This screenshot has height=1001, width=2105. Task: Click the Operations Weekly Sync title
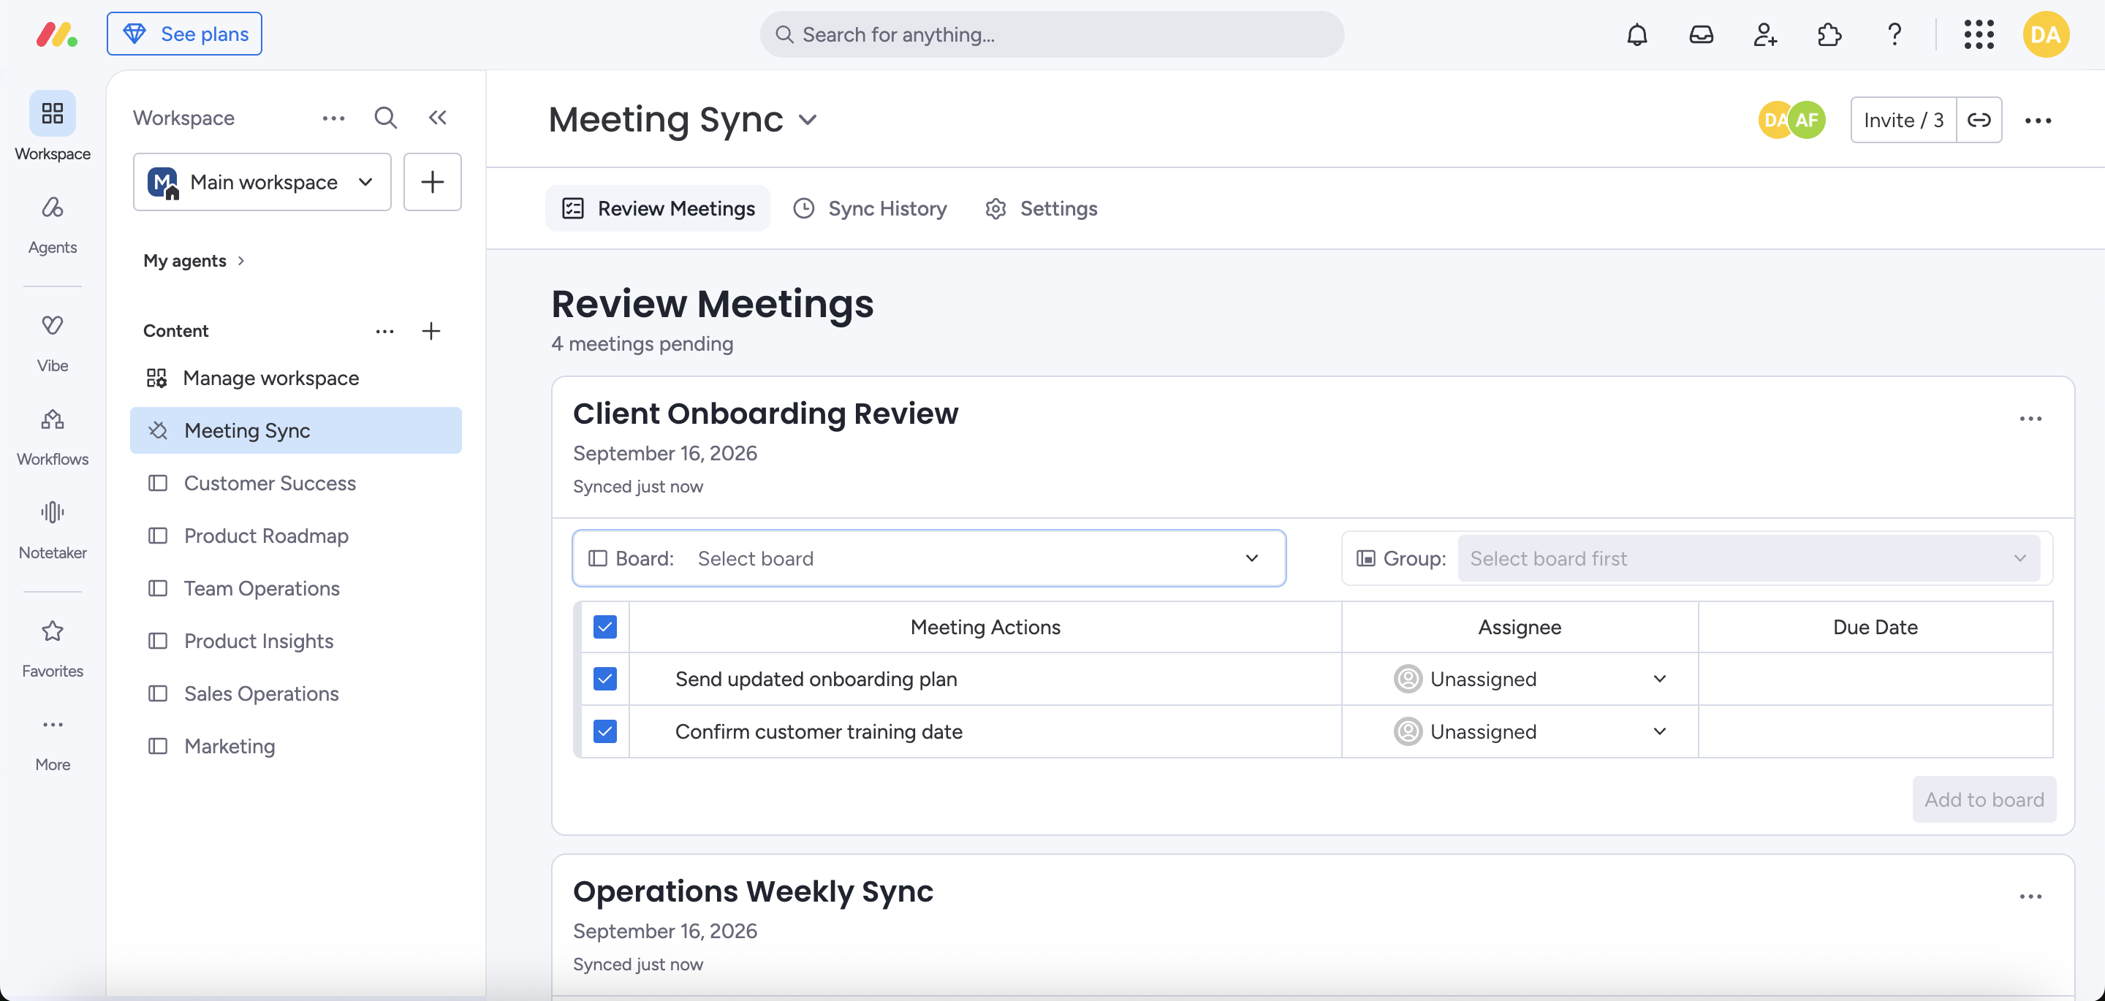pyautogui.click(x=753, y=891)
